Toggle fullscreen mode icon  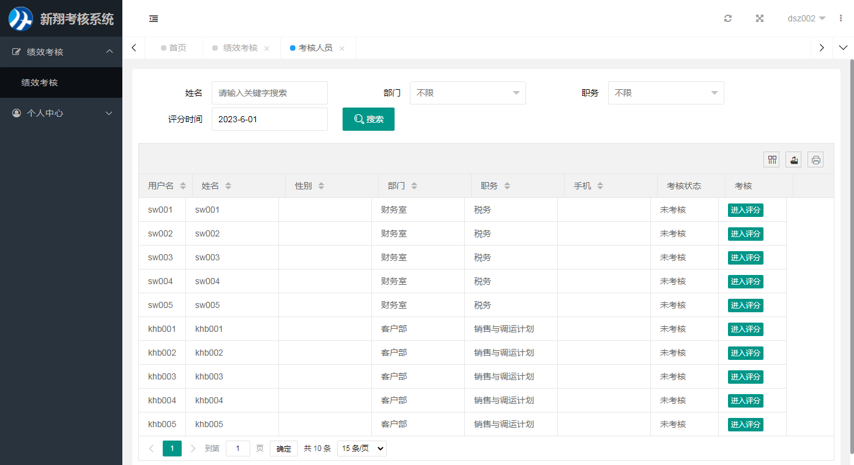[x=759, y=18]
